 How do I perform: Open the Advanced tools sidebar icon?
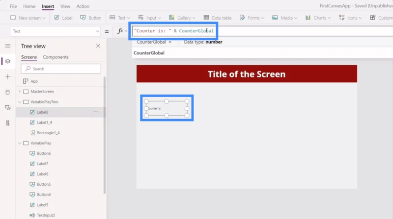pyautogui.click(x=8, y=123)
